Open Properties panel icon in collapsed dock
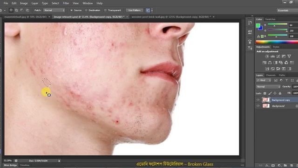The image size is (298, 168). click(x=250, y=32)
